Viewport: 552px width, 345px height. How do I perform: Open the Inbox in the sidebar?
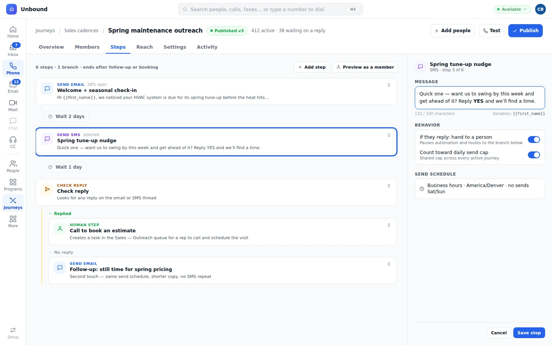coord(13,50)
